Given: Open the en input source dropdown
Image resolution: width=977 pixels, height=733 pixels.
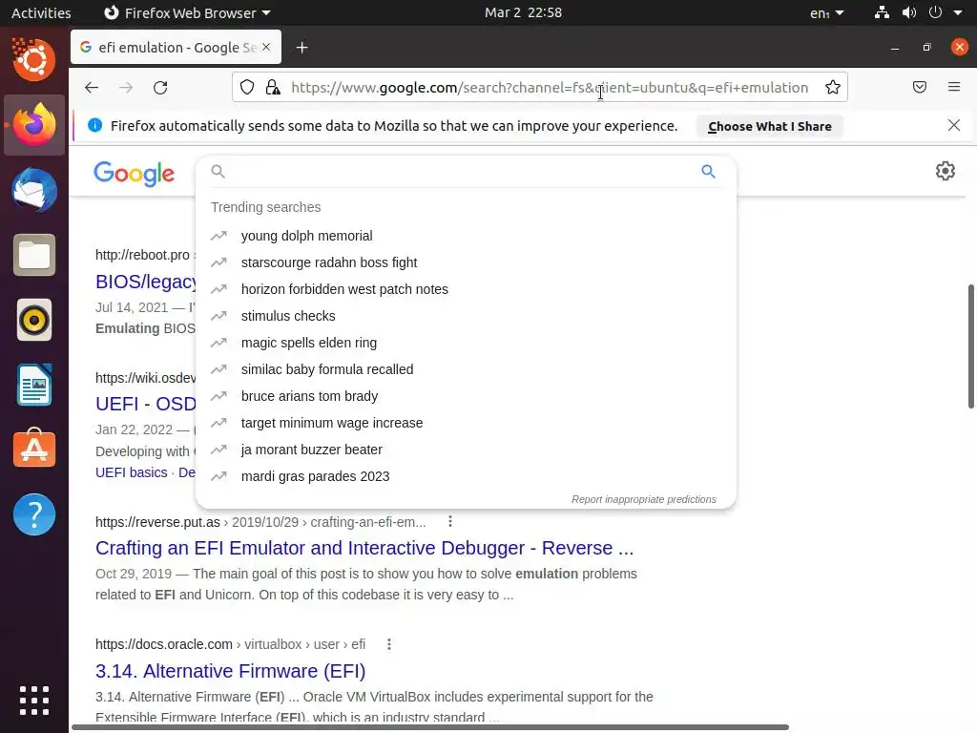Looking at the screenshot, I should [x=826, y=13].
